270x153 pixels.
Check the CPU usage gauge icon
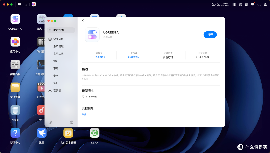pyautogui.click(x=214, y=4)
